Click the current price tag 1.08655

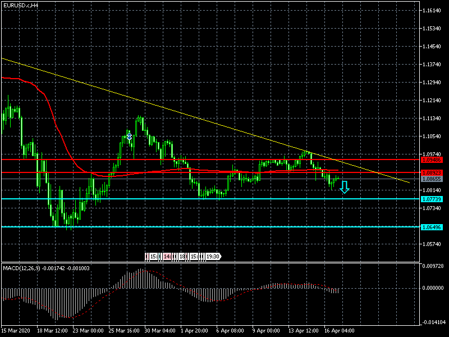tap(433, 179)
